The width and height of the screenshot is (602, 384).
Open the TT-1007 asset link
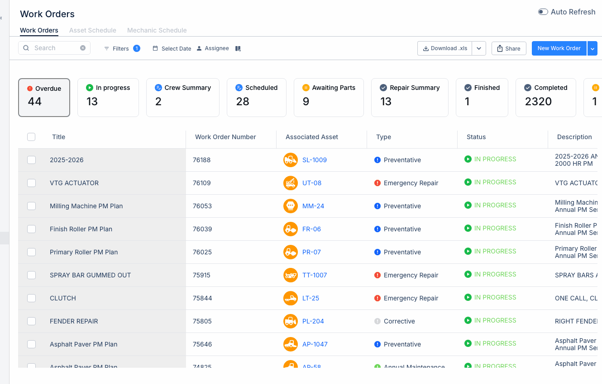click(315, 275)
